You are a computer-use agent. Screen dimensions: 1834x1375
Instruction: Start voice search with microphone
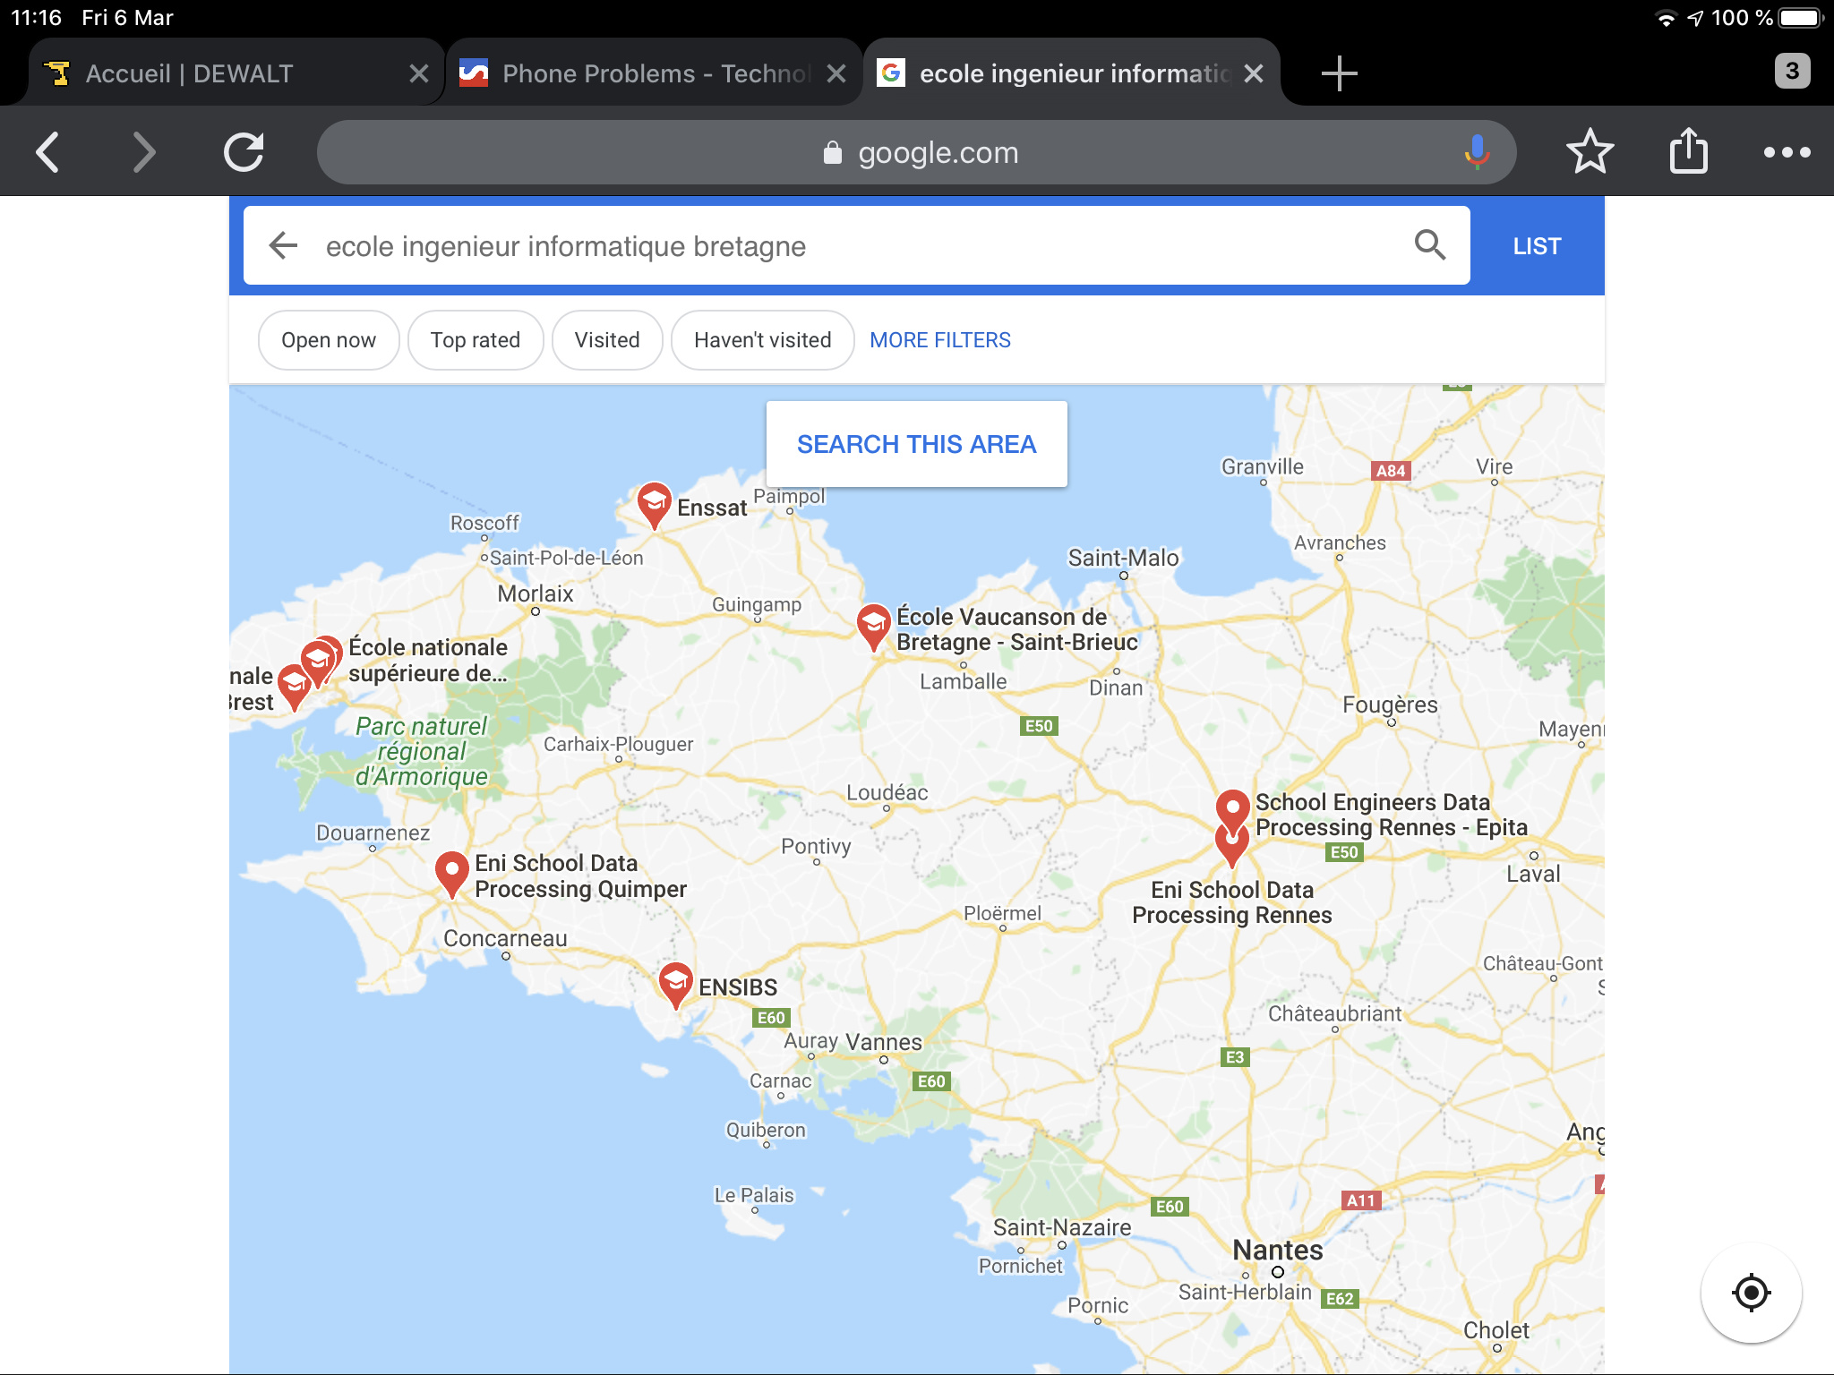click(x=1477, y=151)
